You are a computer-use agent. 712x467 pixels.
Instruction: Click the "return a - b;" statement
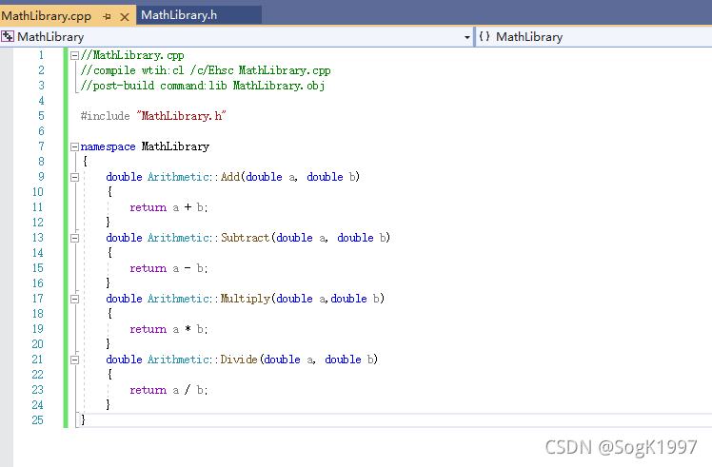click(x=168, y=268)
